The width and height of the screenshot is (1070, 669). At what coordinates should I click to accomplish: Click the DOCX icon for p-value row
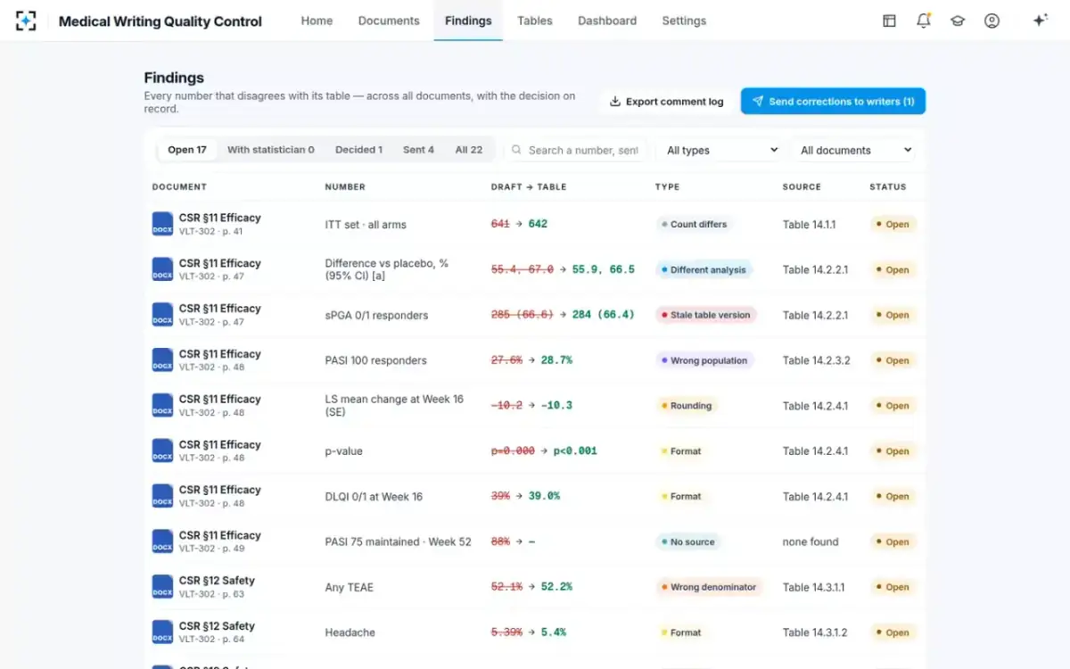pyautogui.click(x=162, y=450)
